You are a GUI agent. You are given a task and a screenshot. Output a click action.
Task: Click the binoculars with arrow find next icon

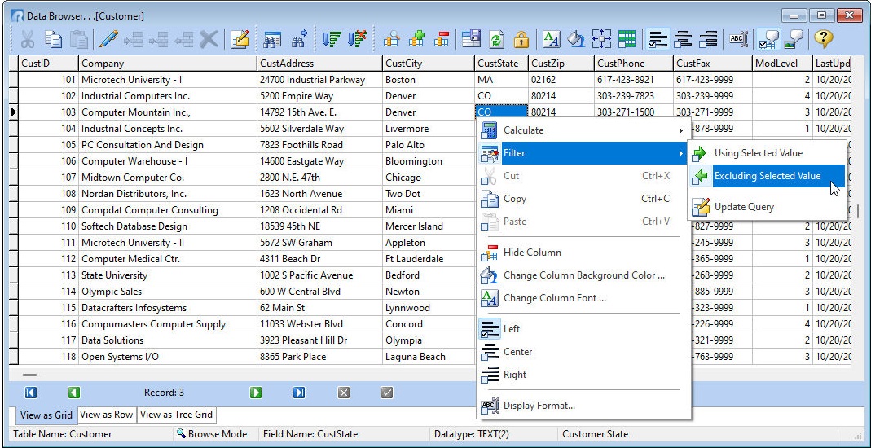coord(301,39)
